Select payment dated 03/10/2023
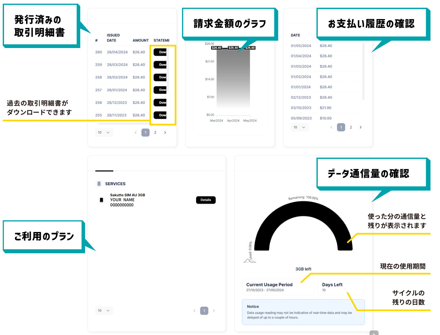This screenshot has width=440, height=335. click(x=301, y=108)
